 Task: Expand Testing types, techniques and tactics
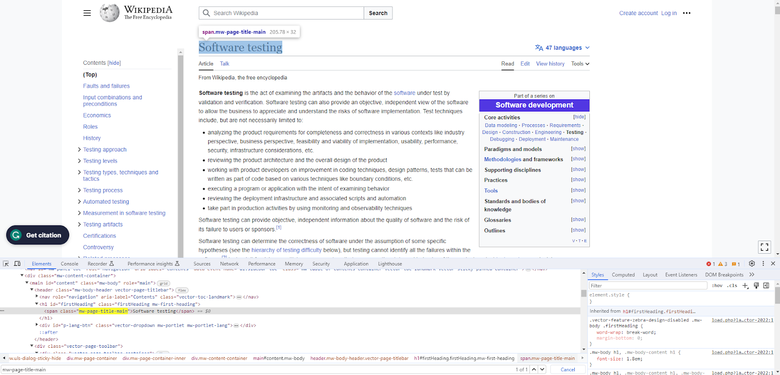point(79,172)
